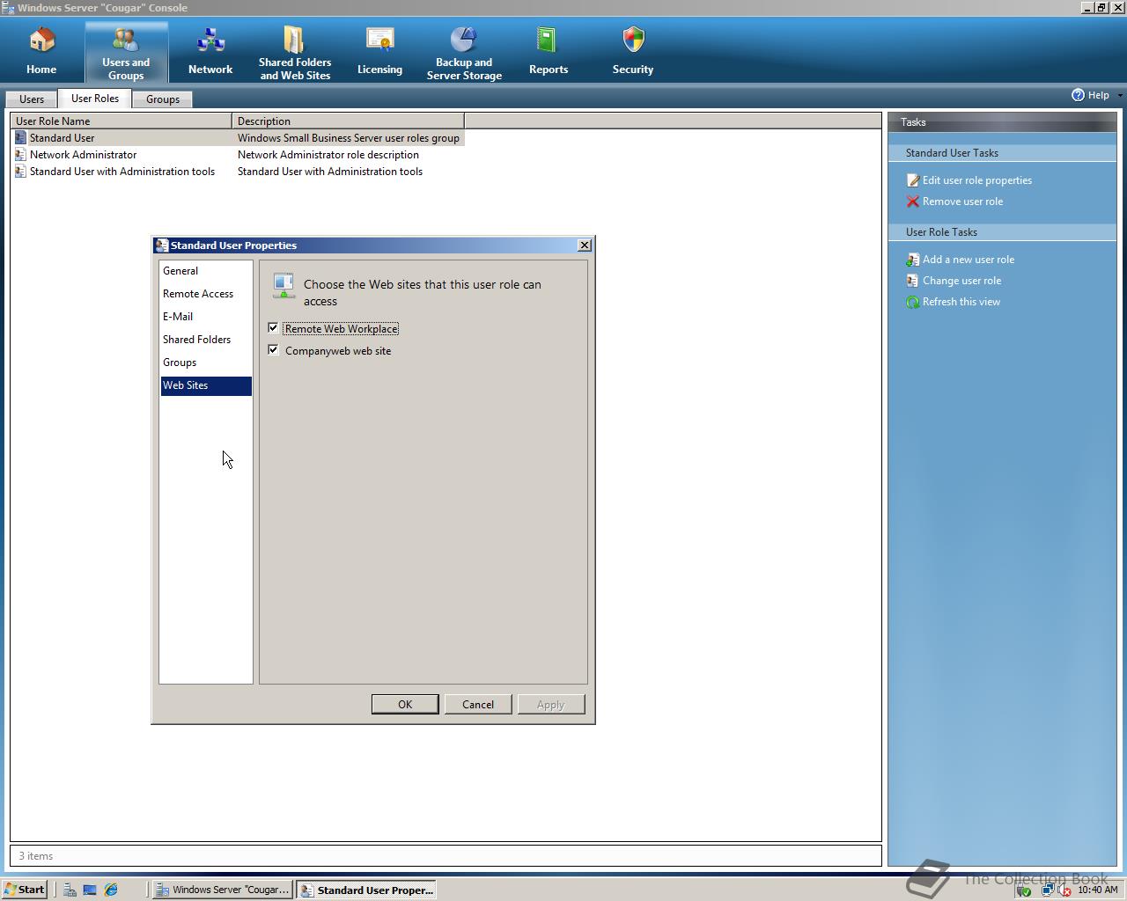Click 'Network Administrator role description' cell
1127x901 pixels.
[328, 155]
